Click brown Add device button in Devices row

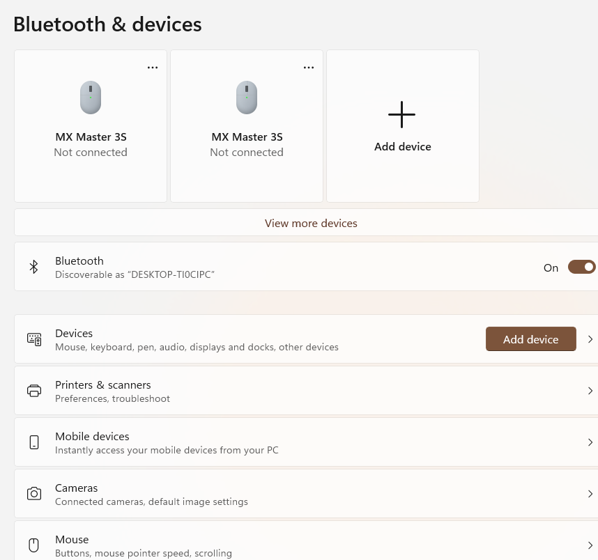(x=531, y=339)
